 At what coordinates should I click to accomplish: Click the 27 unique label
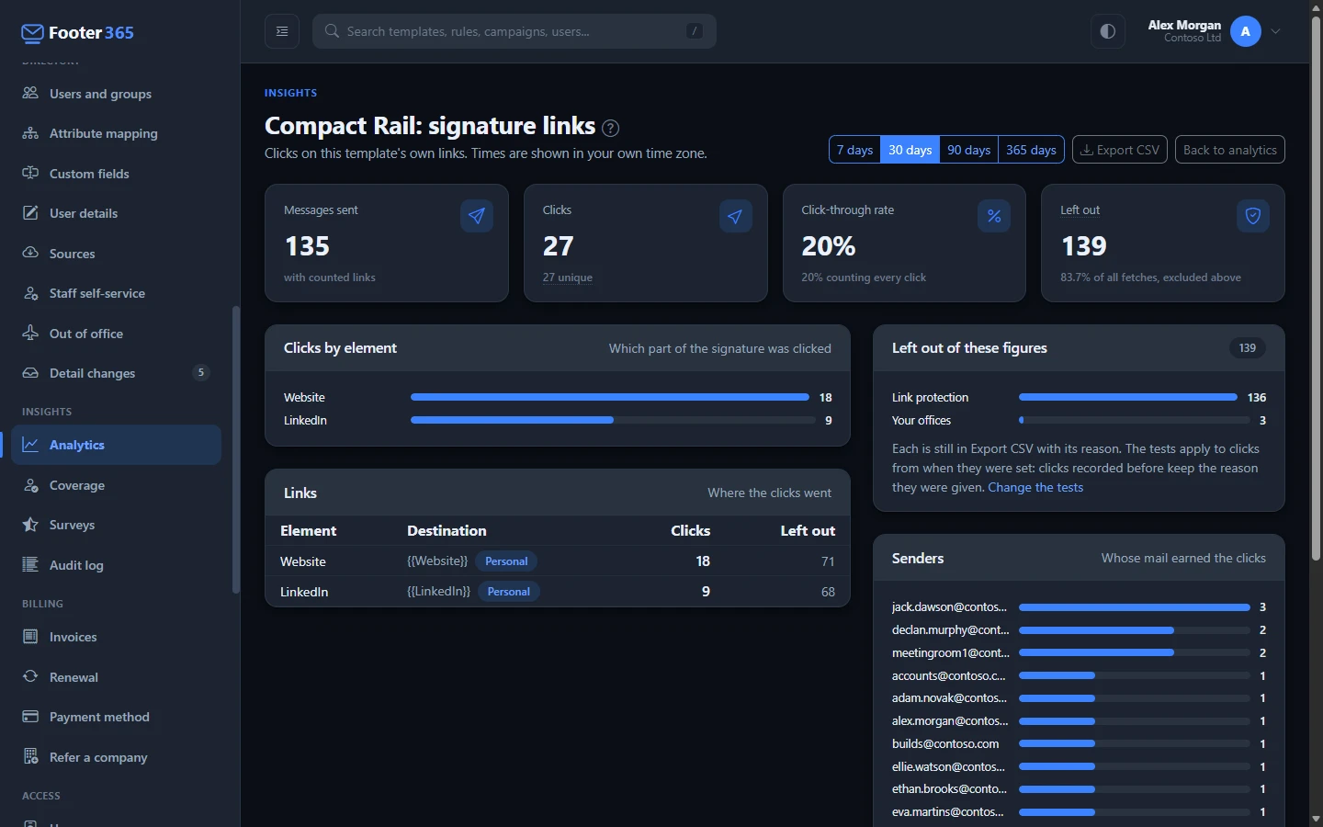point(567,278)
